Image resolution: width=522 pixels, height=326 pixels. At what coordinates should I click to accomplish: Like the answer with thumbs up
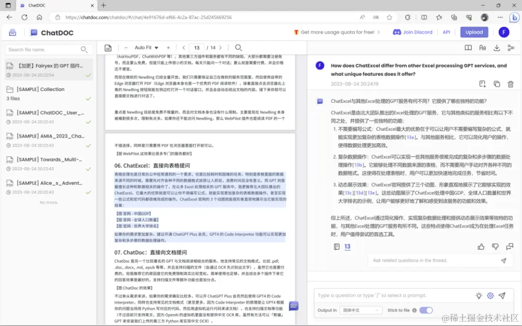pyautogui.click(x=481, y=246)
